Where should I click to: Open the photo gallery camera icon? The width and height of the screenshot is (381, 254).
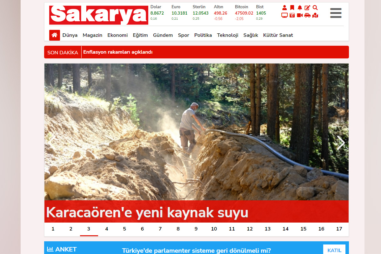292,15
